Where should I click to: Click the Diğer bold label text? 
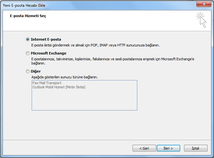[x=36, y=71]
